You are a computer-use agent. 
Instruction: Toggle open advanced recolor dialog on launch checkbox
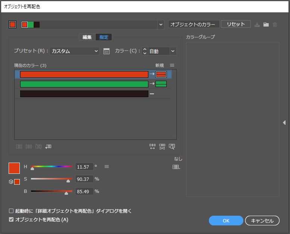(x=11, y=211)
